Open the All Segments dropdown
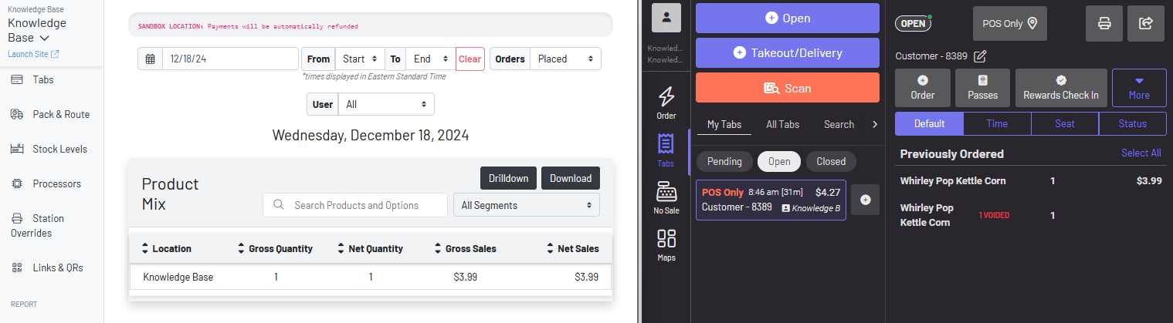 coord(526,205)
